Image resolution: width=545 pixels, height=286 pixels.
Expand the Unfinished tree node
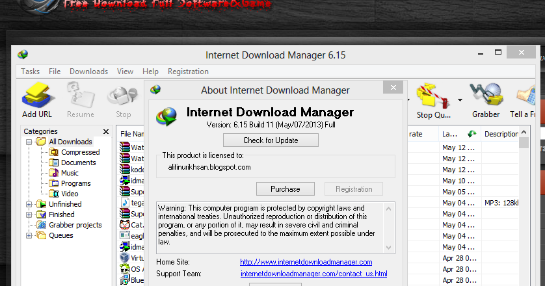pyautogui.click(x=29, y=204)
